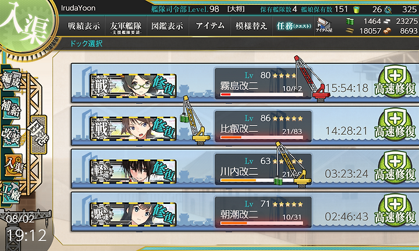
Task: Open the 工廠 factory side icon
Action: pyautogui.click(x=10, y=192)
